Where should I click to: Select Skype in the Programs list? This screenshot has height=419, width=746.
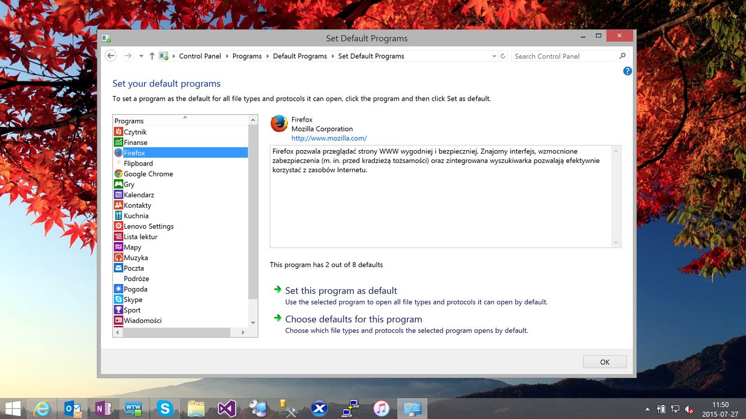[181, 300]
